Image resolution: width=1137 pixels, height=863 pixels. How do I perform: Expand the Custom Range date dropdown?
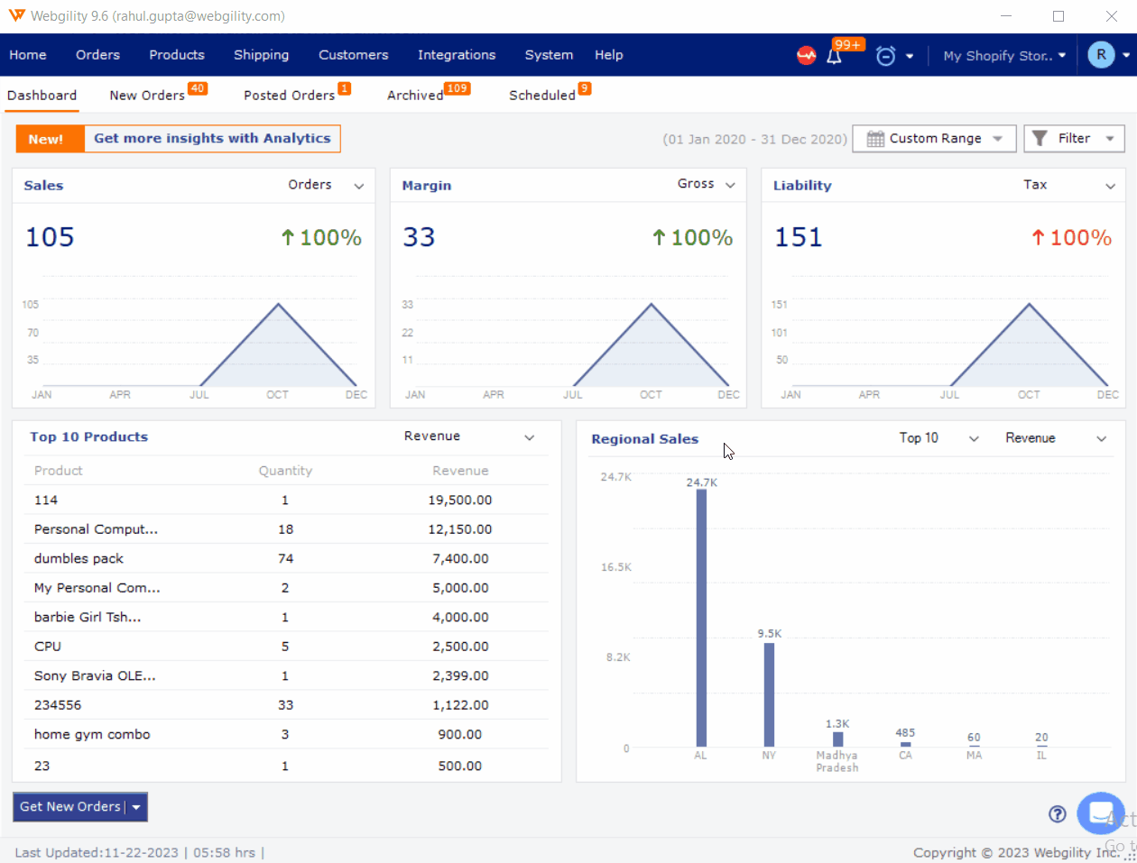[934, 139]
